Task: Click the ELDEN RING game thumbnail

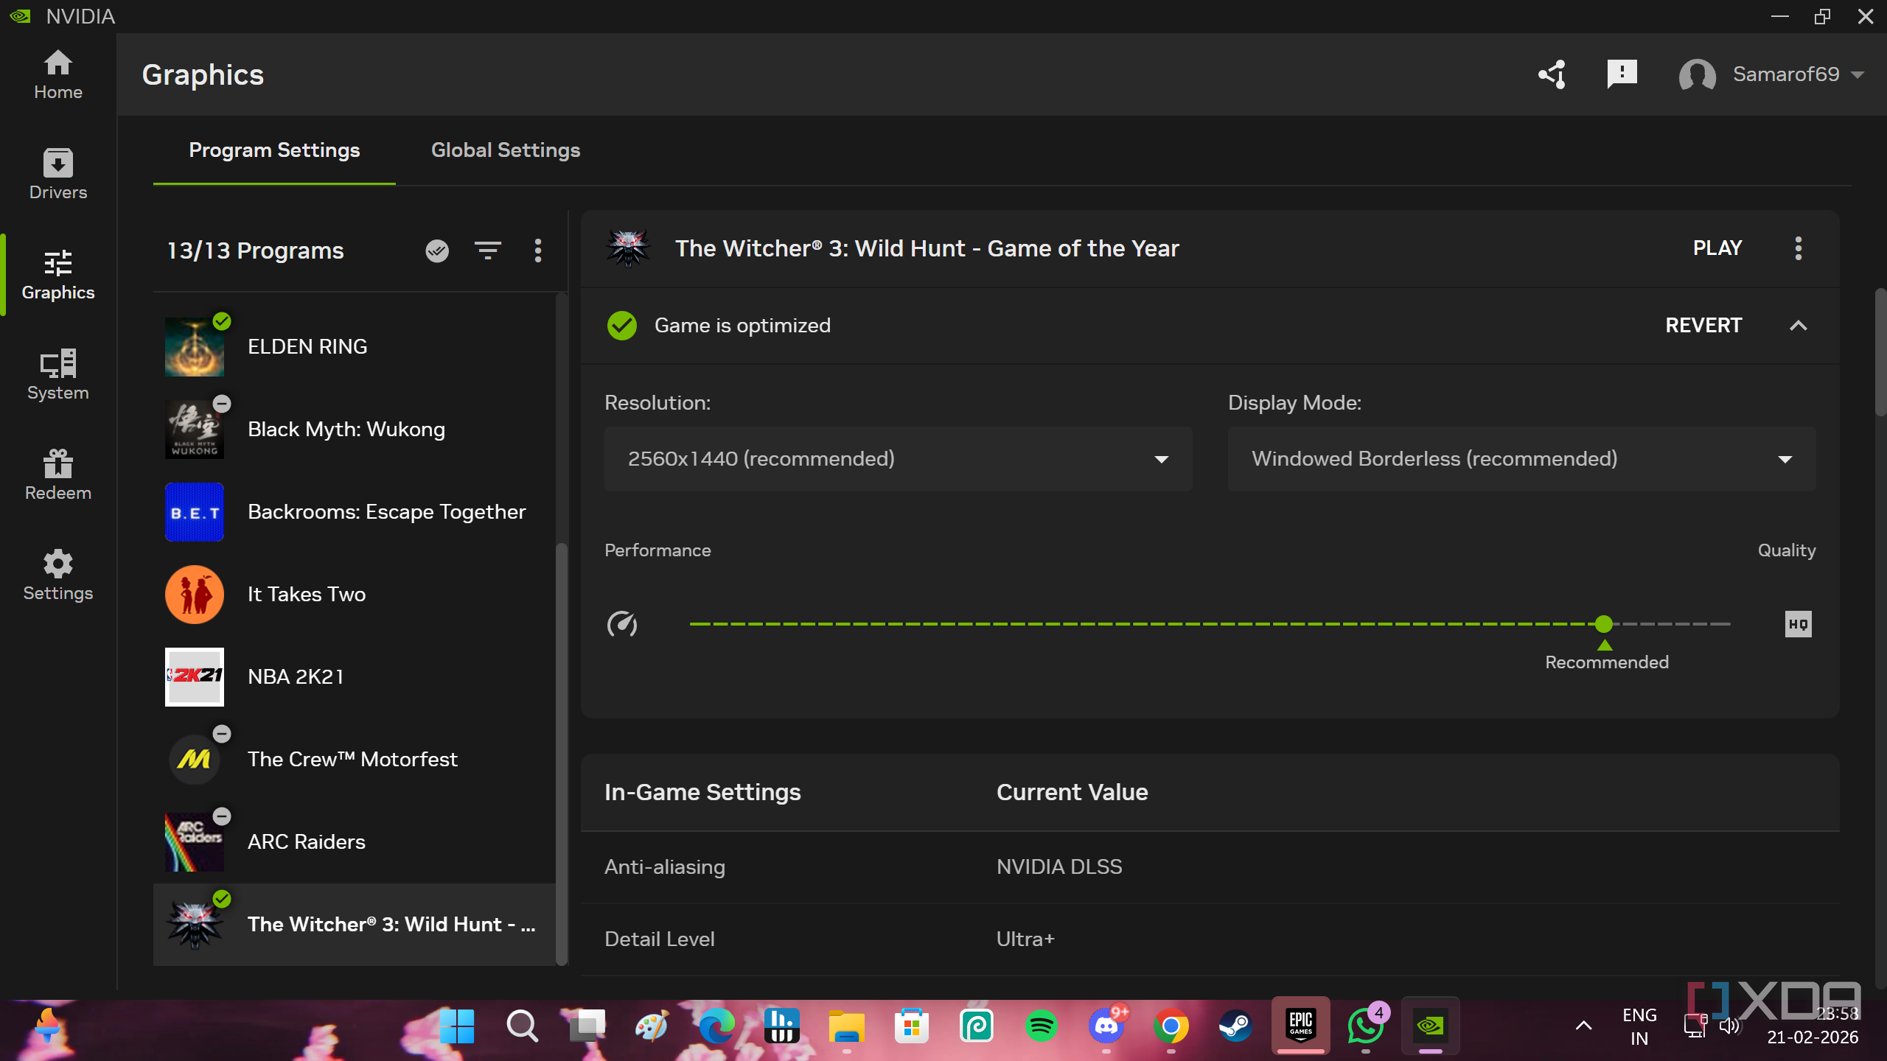Action: point(195,347)
